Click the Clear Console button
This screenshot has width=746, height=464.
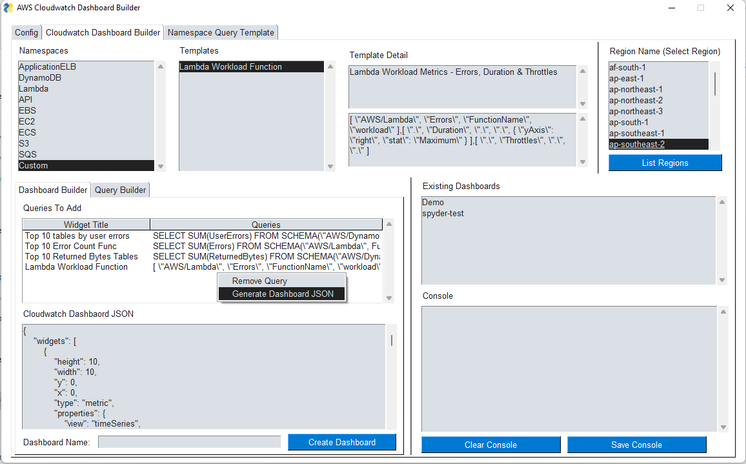point(490,445)
